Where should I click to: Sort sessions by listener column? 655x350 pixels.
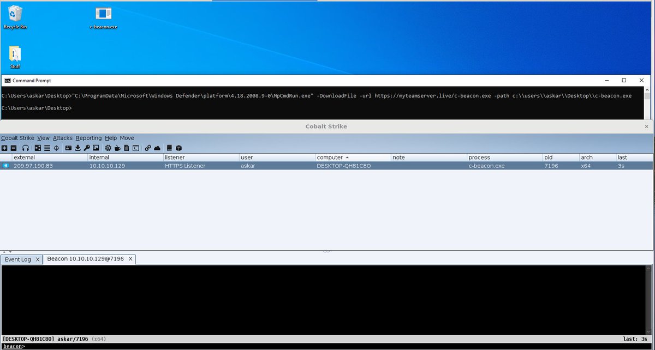(x=201, y=158)
